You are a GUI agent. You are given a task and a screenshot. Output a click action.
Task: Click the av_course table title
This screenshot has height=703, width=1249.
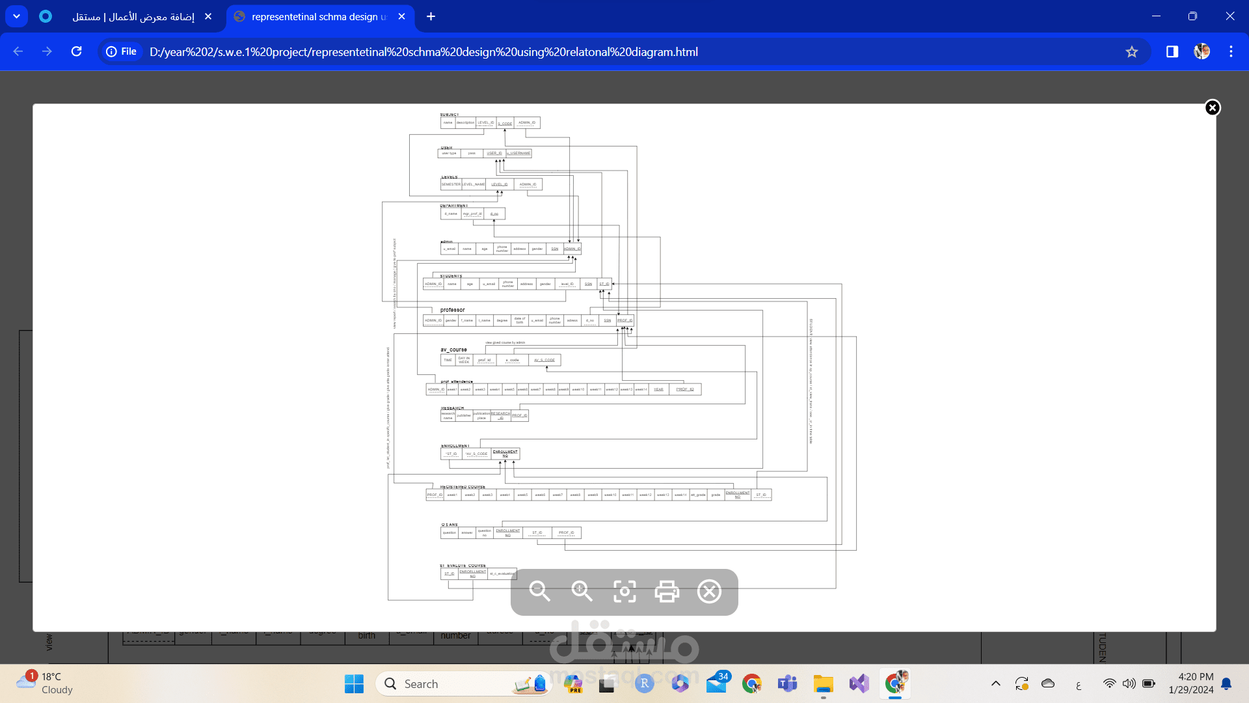pos(453,350)
